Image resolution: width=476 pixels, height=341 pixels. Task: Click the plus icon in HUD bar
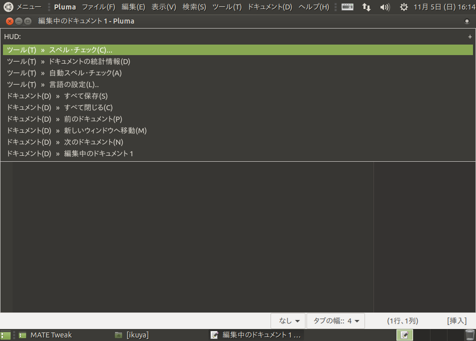tap(470, 37)
